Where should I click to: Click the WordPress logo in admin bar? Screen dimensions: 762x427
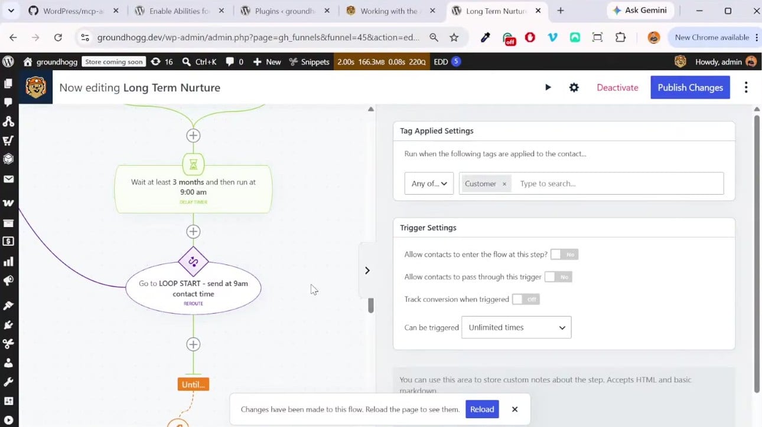[8, 61]
